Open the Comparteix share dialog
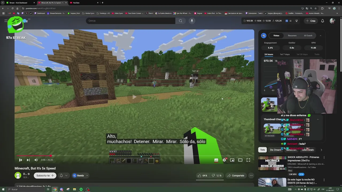This screenshot has height=192, width=342. [x=236, y=175]
